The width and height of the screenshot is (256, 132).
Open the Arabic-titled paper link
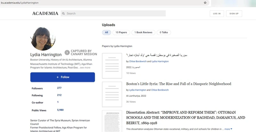157,55
